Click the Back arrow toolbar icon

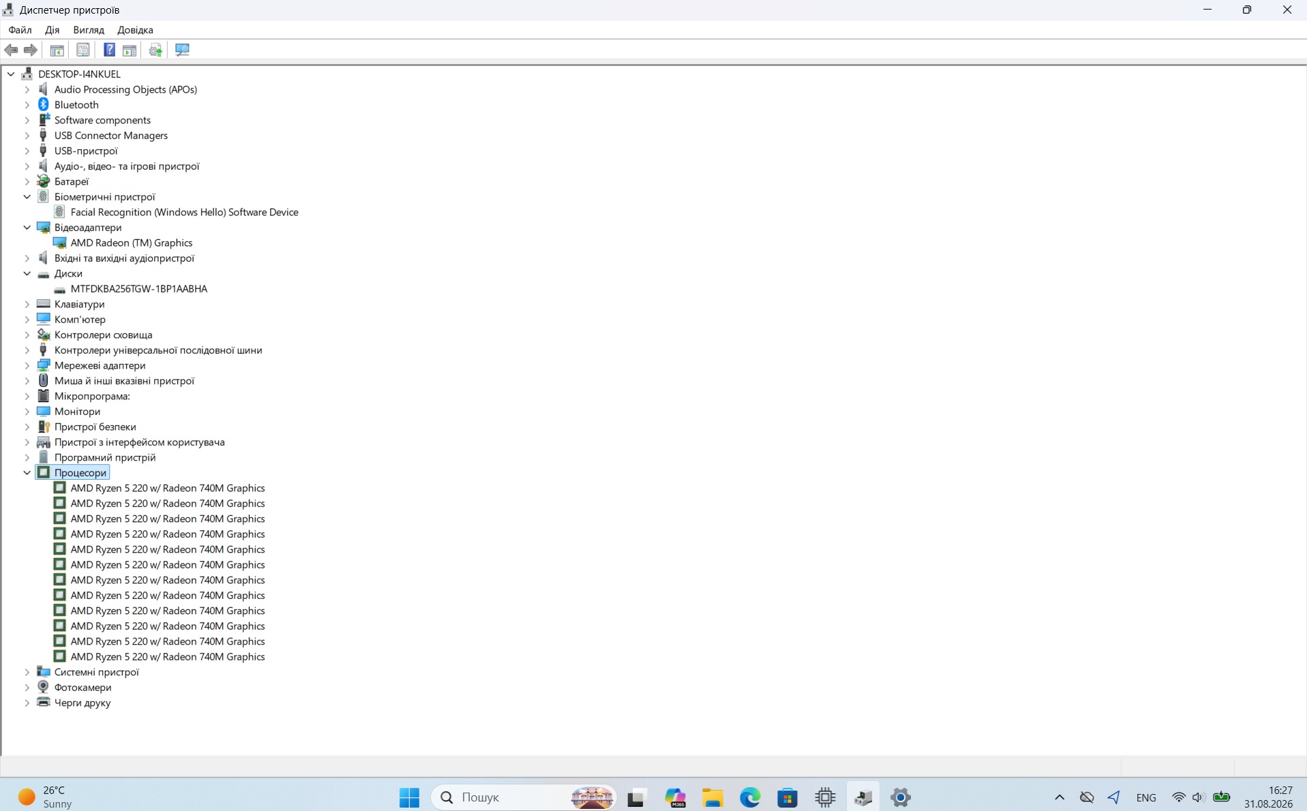[x=12, y=50]
